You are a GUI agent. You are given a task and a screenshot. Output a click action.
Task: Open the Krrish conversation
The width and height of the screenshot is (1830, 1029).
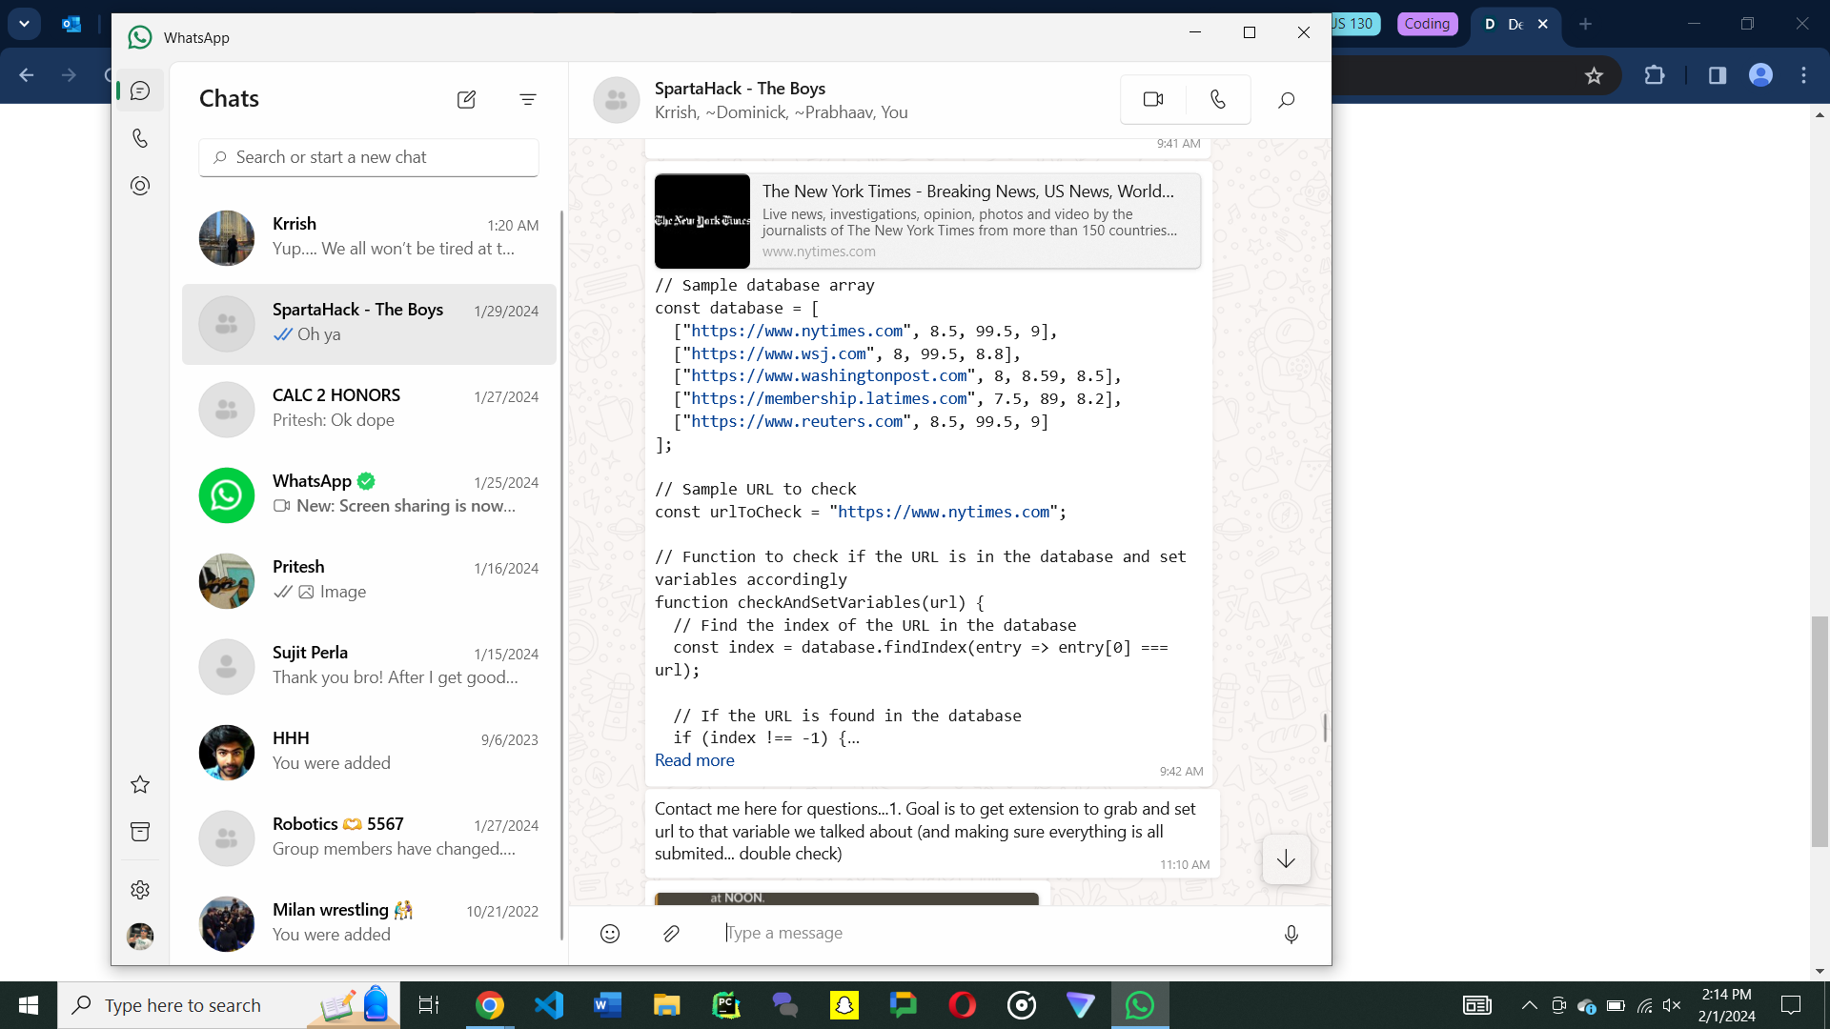[x=369, y=237]
